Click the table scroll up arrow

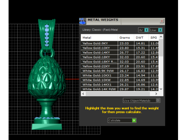161,37
